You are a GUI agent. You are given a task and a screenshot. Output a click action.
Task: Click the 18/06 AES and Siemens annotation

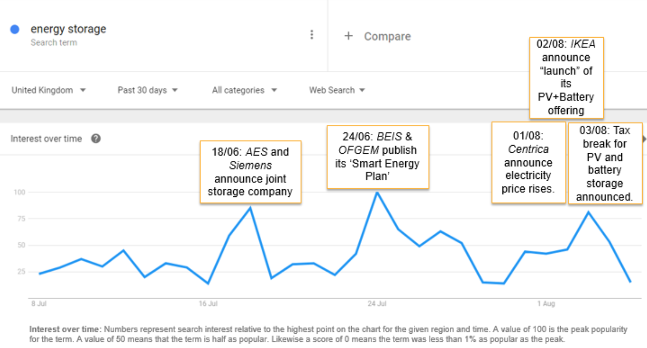[250, 172]
